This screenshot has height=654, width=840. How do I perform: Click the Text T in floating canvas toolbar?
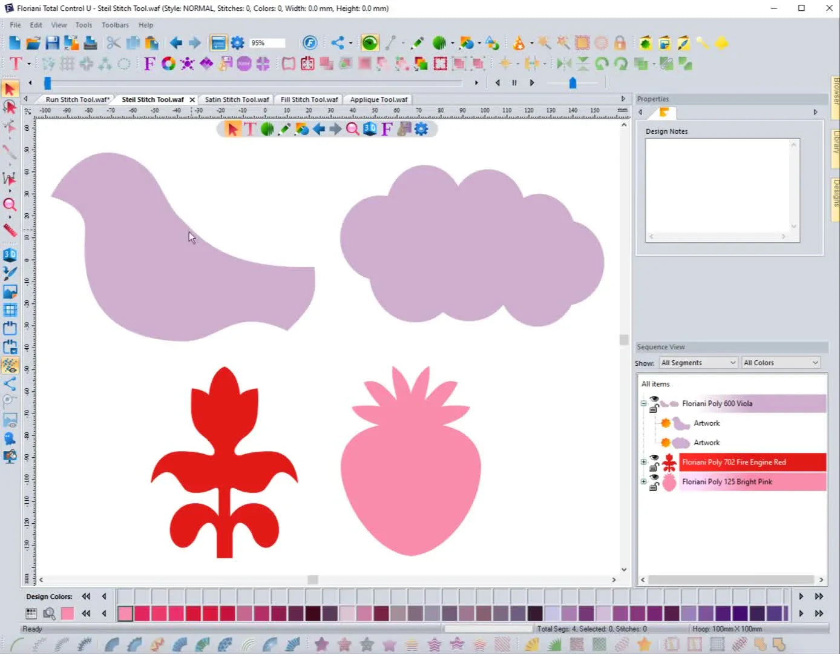[250, 128]
